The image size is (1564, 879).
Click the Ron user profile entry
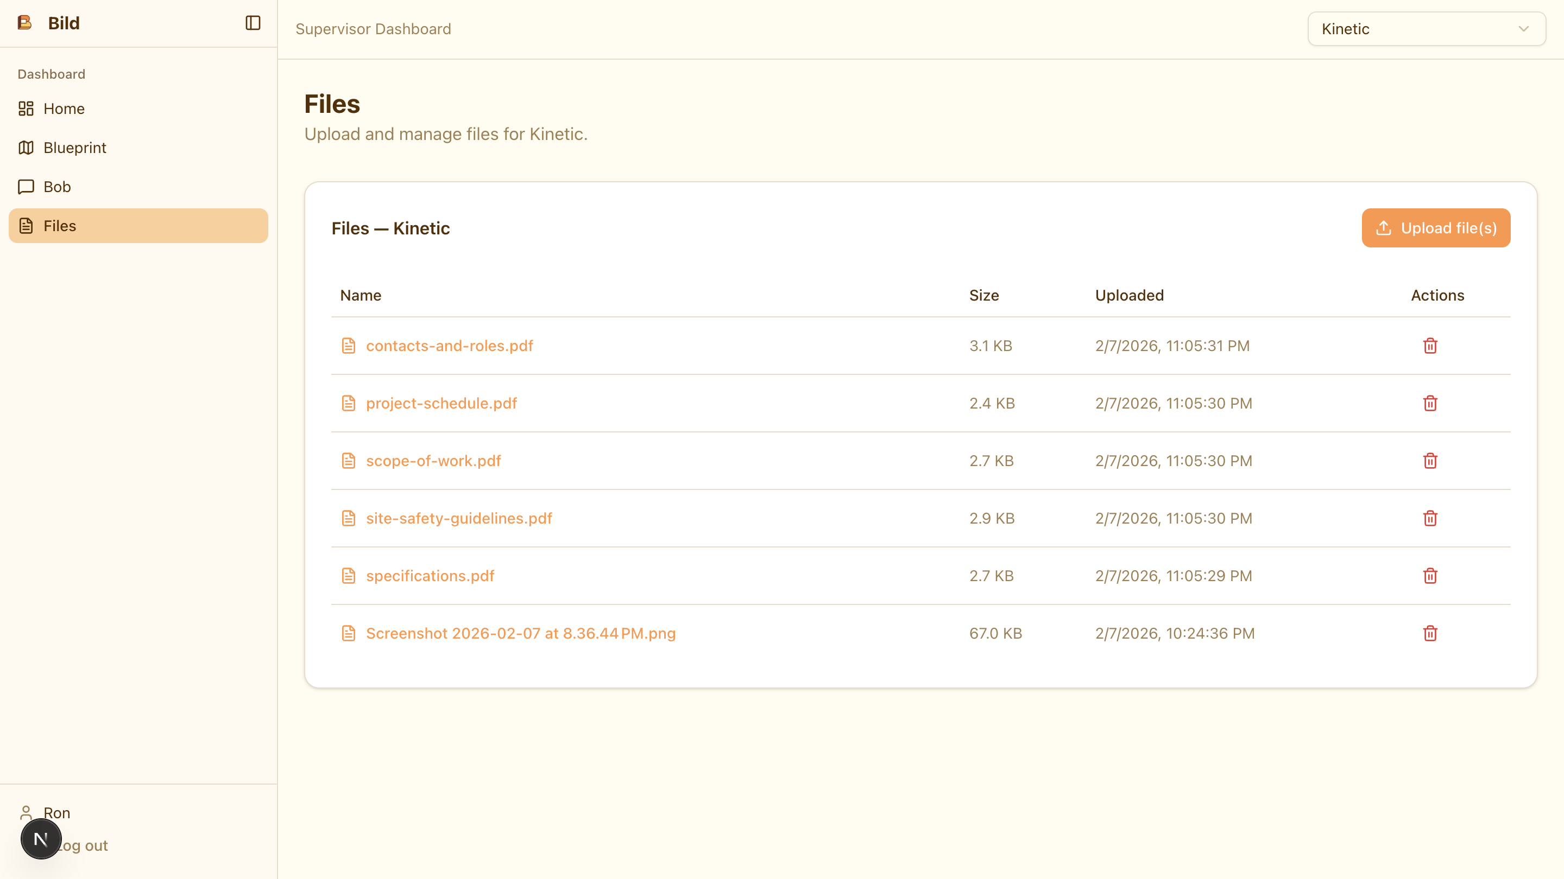click(x=56, y=812)
